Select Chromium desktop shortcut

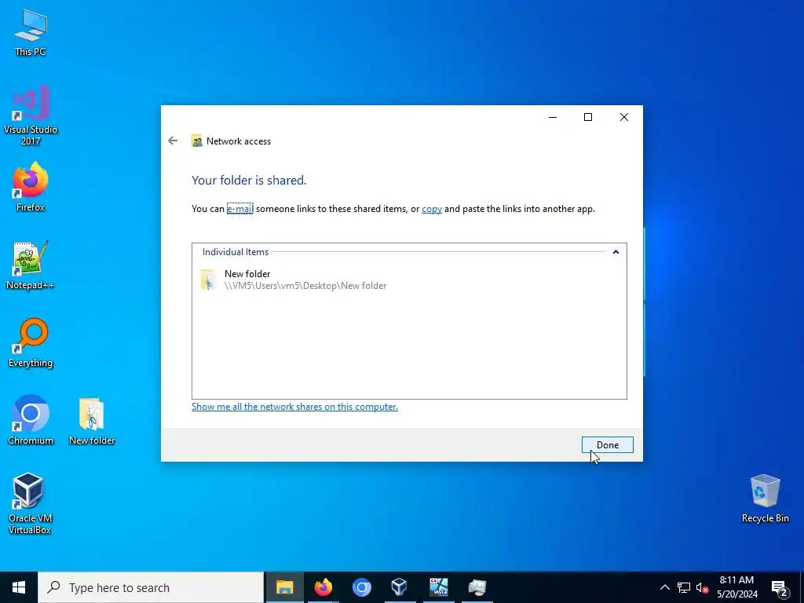pos(31,420)
